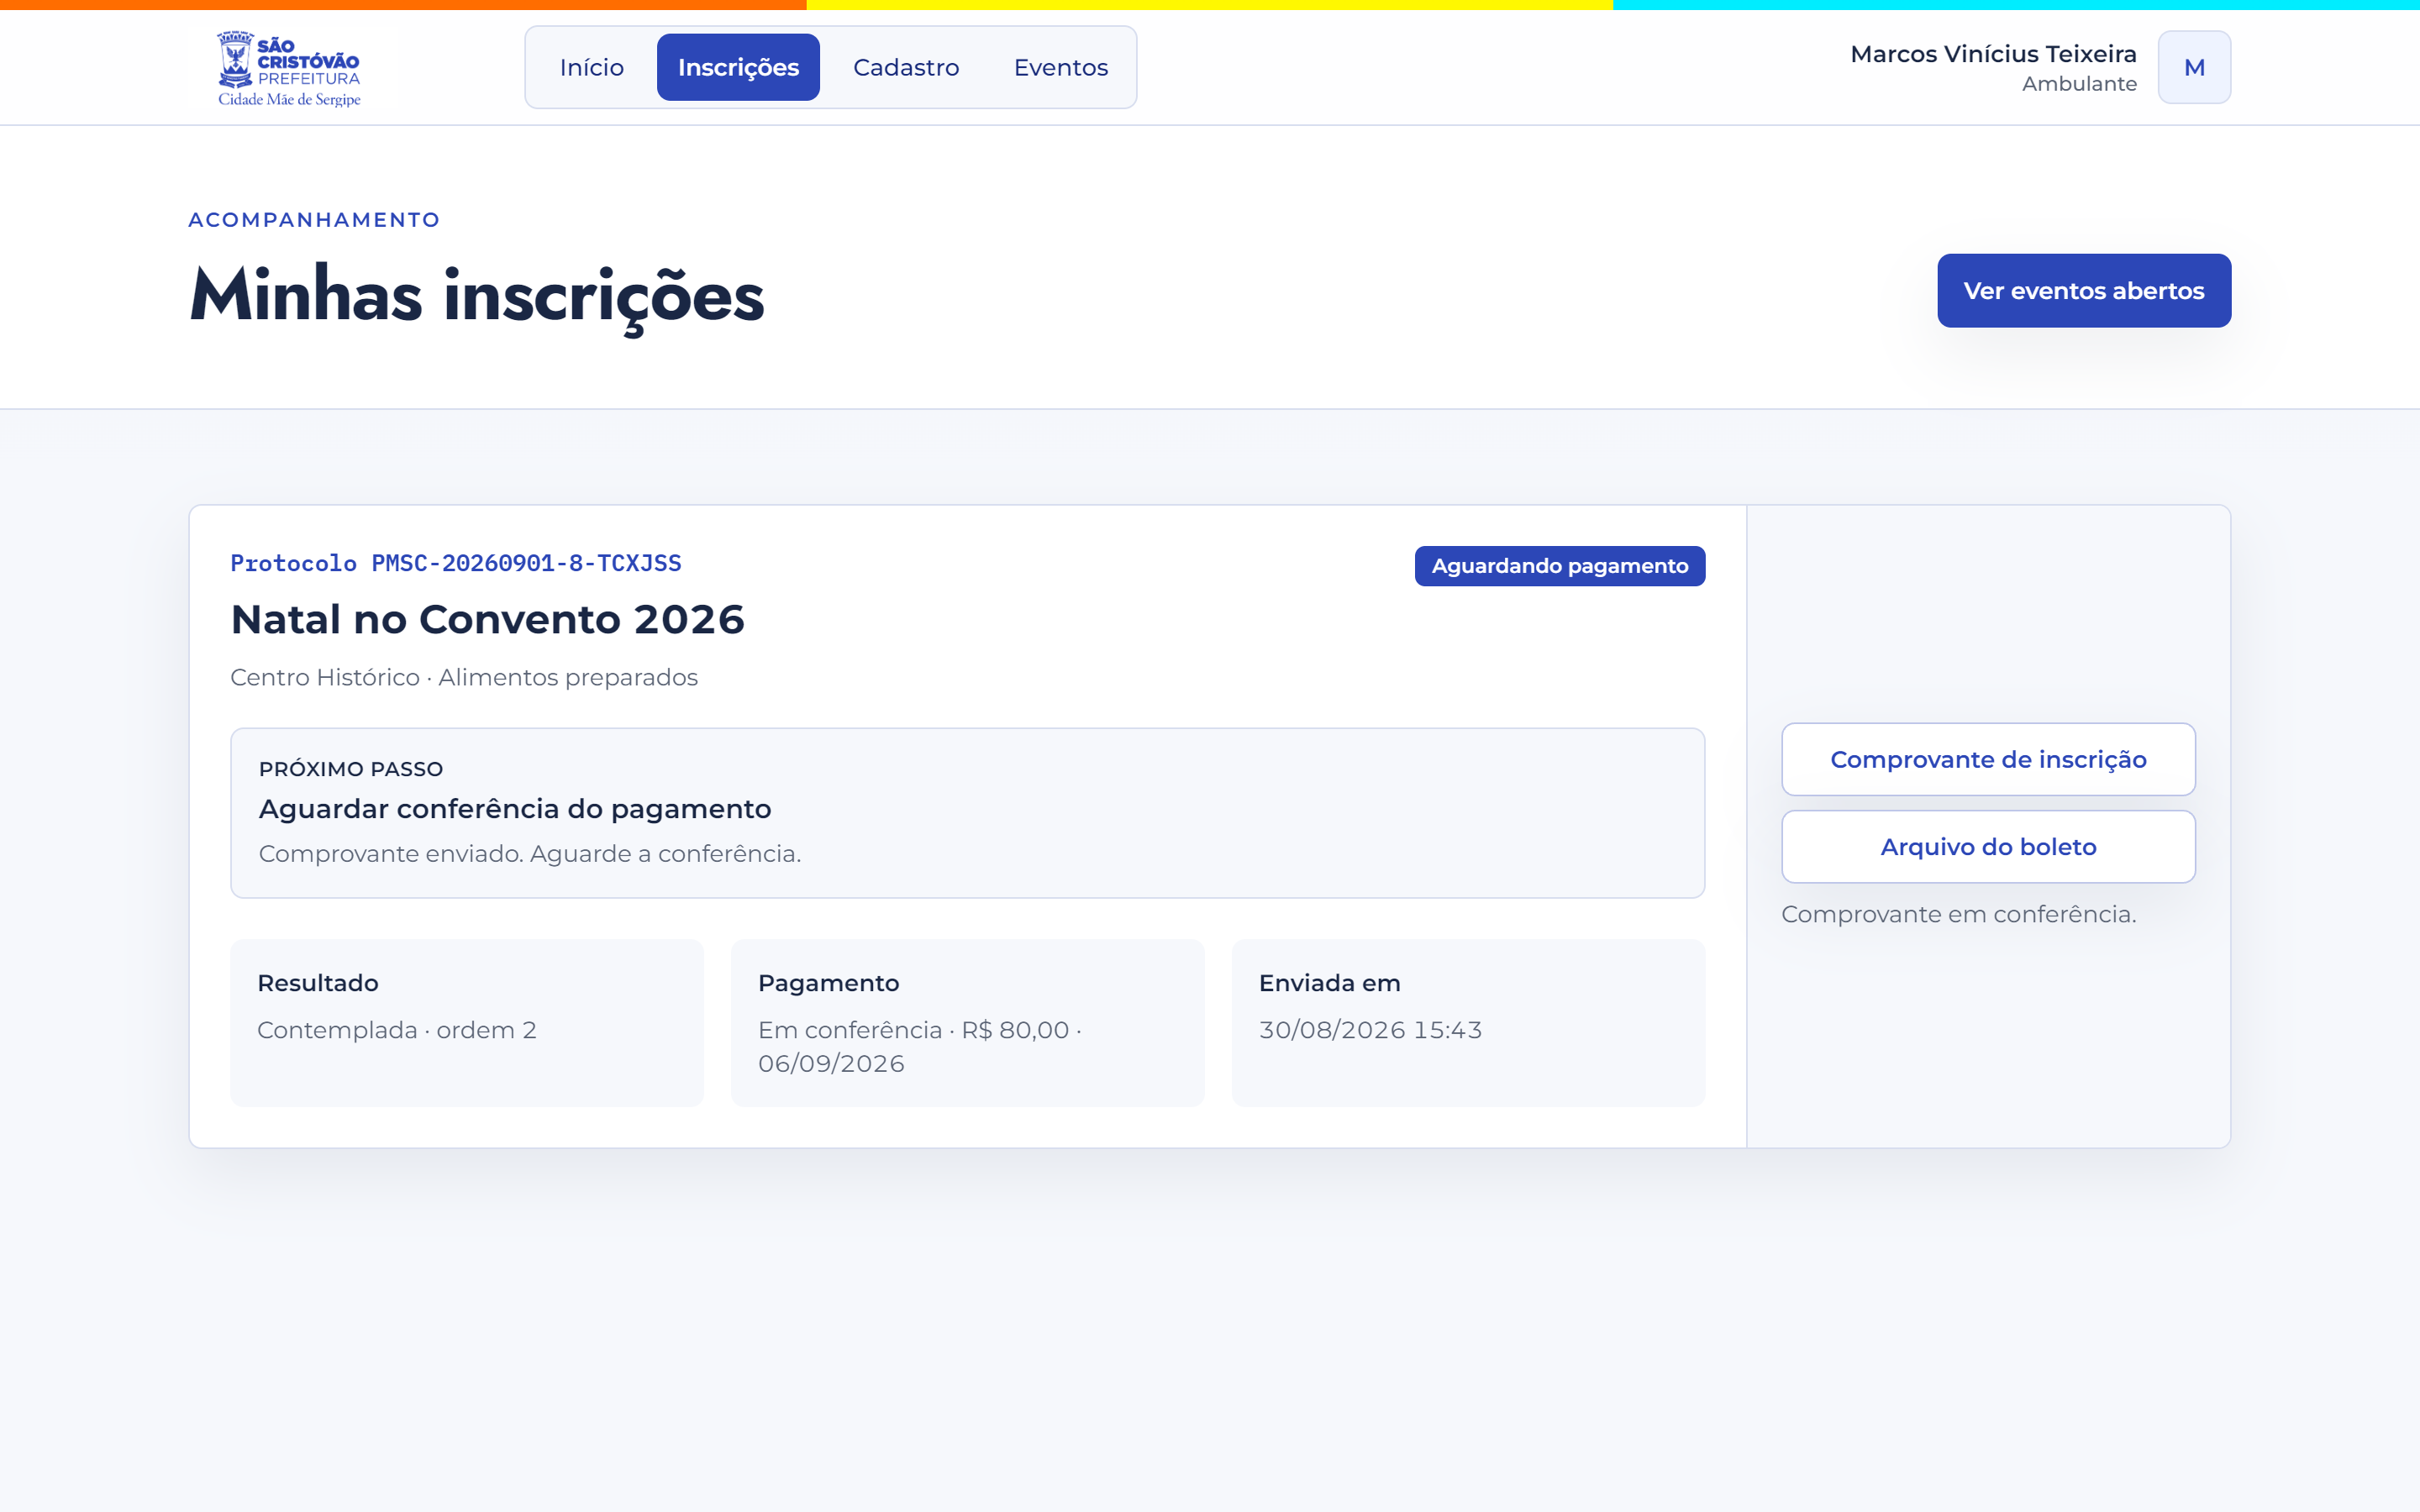Click Ver eventos abertos button

coord(2084,291)
